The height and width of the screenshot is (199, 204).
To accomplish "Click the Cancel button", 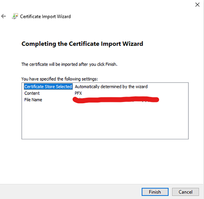I will tap(186, 192).
